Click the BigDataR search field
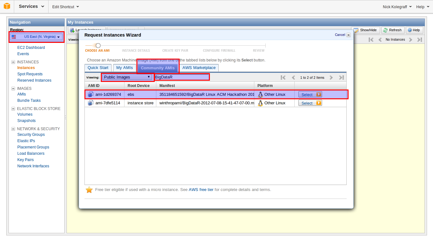This screenshot has width=433, height=237. click(182, 77)
